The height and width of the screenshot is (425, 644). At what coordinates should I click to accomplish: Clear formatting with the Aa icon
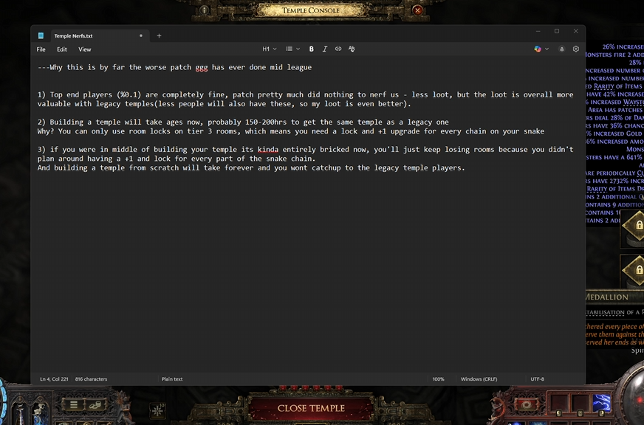(x=352, y=49)
